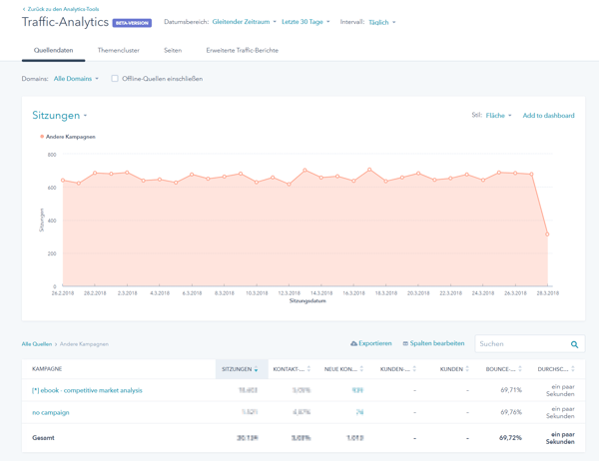Click the KAMPAGNE column header
Screen dimensions: 599x461
47,369
